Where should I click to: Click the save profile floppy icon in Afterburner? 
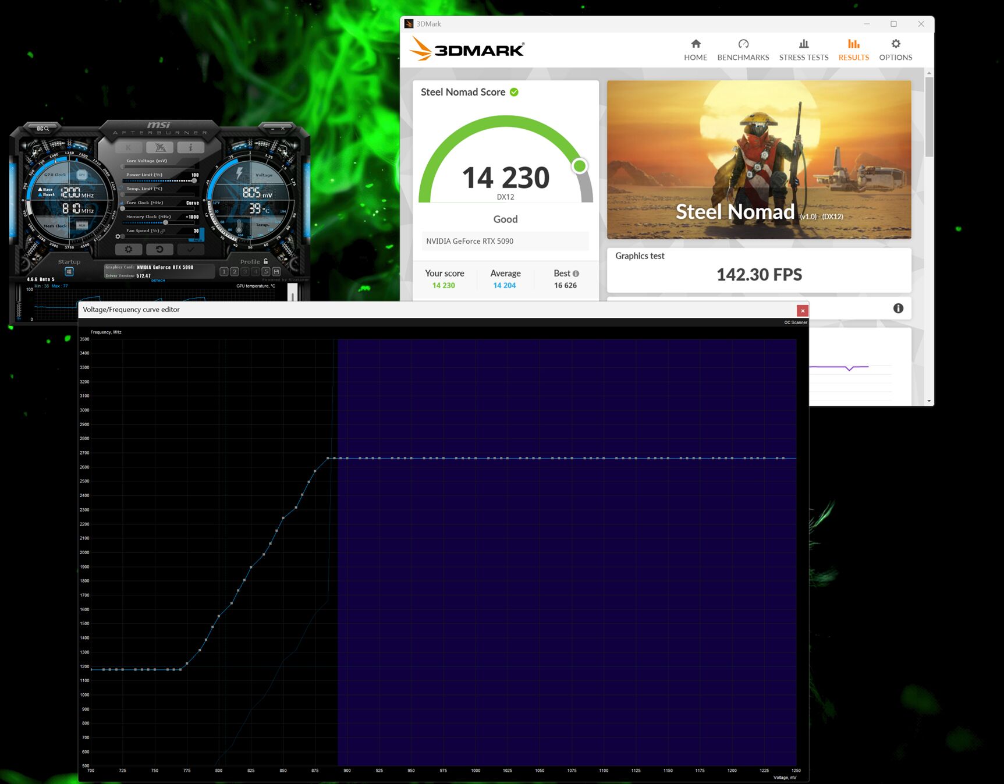[276, 272]
